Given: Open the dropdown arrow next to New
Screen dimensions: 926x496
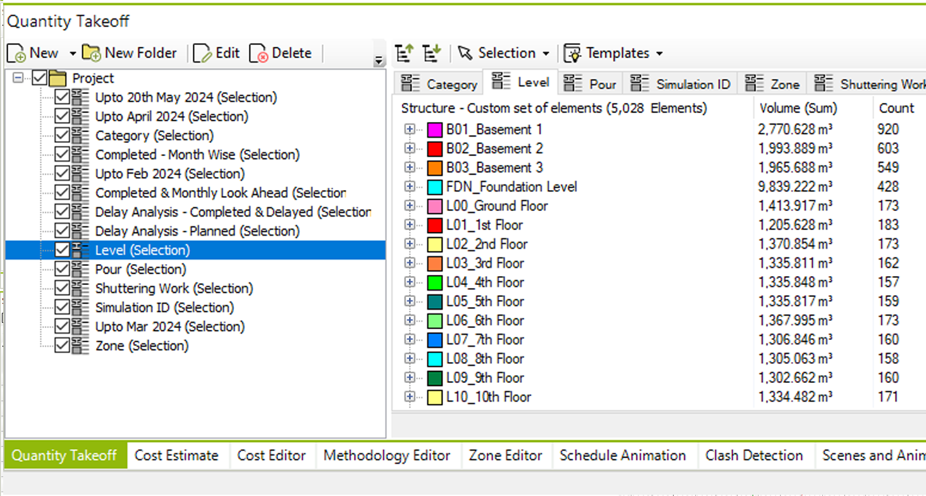Looking at the screenshot, I should click(x=73, y=54).
